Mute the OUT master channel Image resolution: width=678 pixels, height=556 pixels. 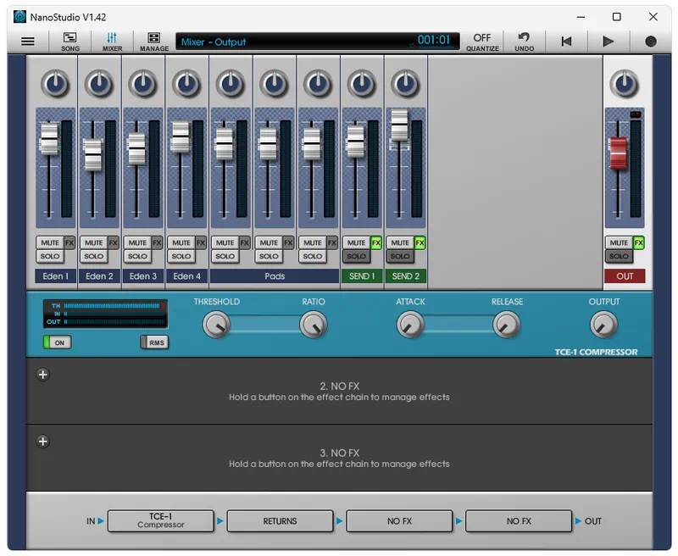point(619,242)
